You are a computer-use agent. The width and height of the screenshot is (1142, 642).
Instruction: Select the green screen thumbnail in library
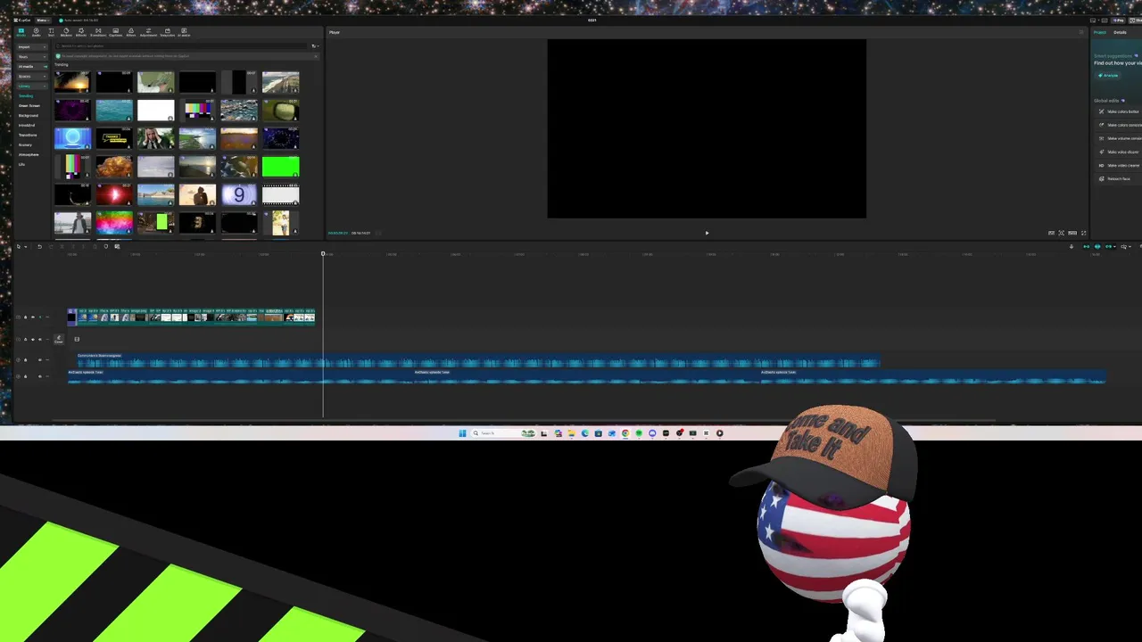[280, 167]
